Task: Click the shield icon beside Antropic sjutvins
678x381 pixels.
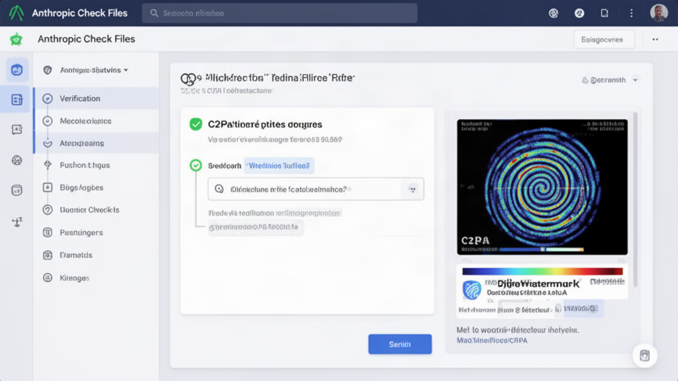Action: coord(48,70)
